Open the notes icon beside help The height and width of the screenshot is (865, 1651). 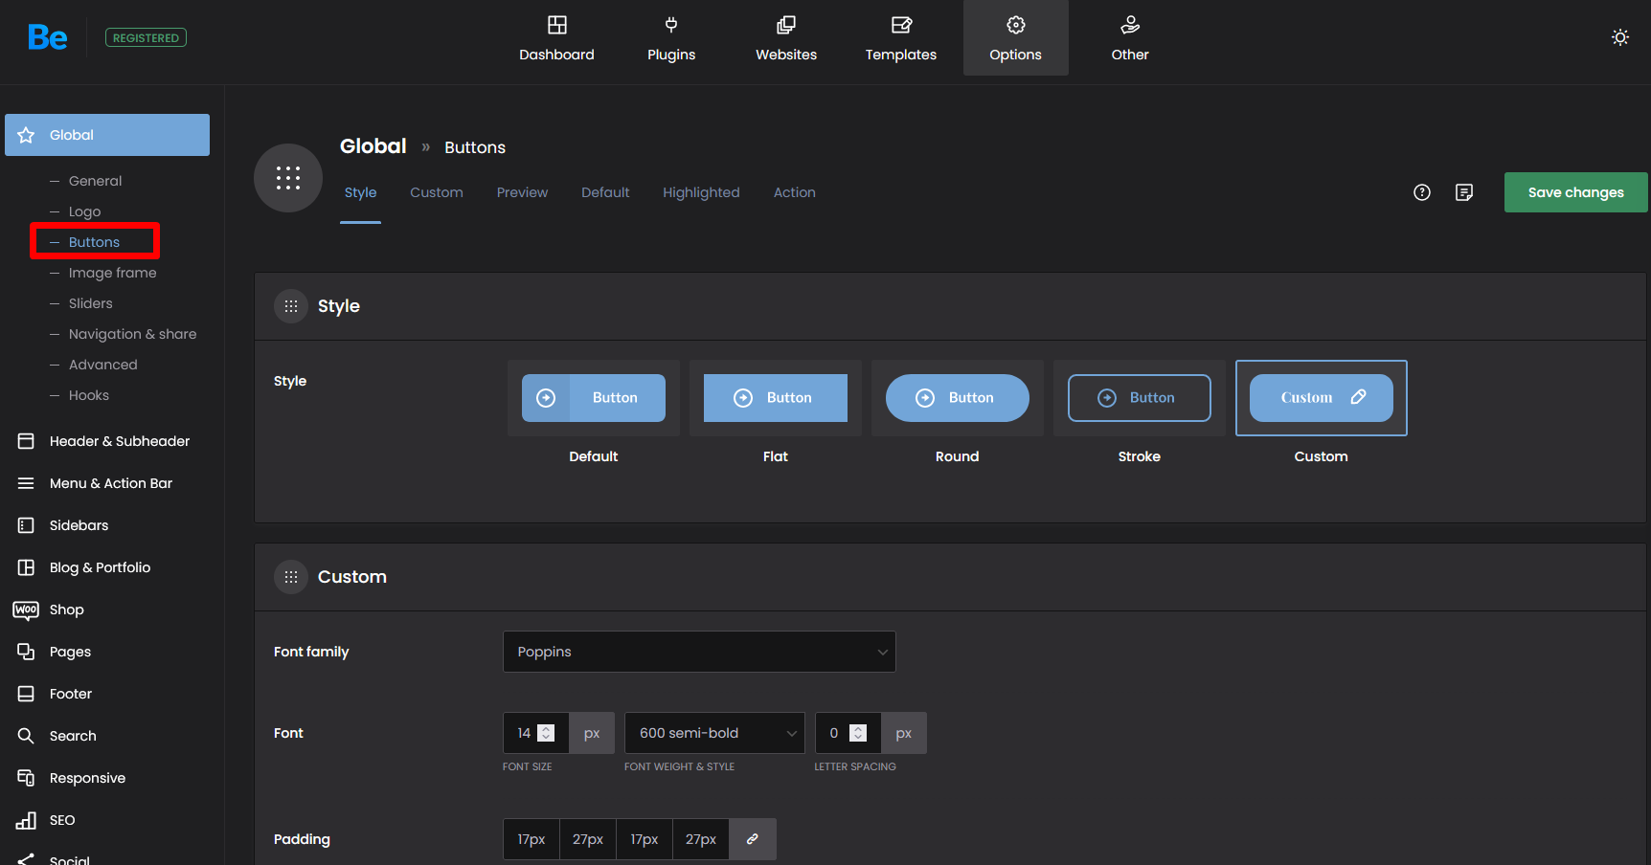pyautogui.click(x=1464, y=192)
